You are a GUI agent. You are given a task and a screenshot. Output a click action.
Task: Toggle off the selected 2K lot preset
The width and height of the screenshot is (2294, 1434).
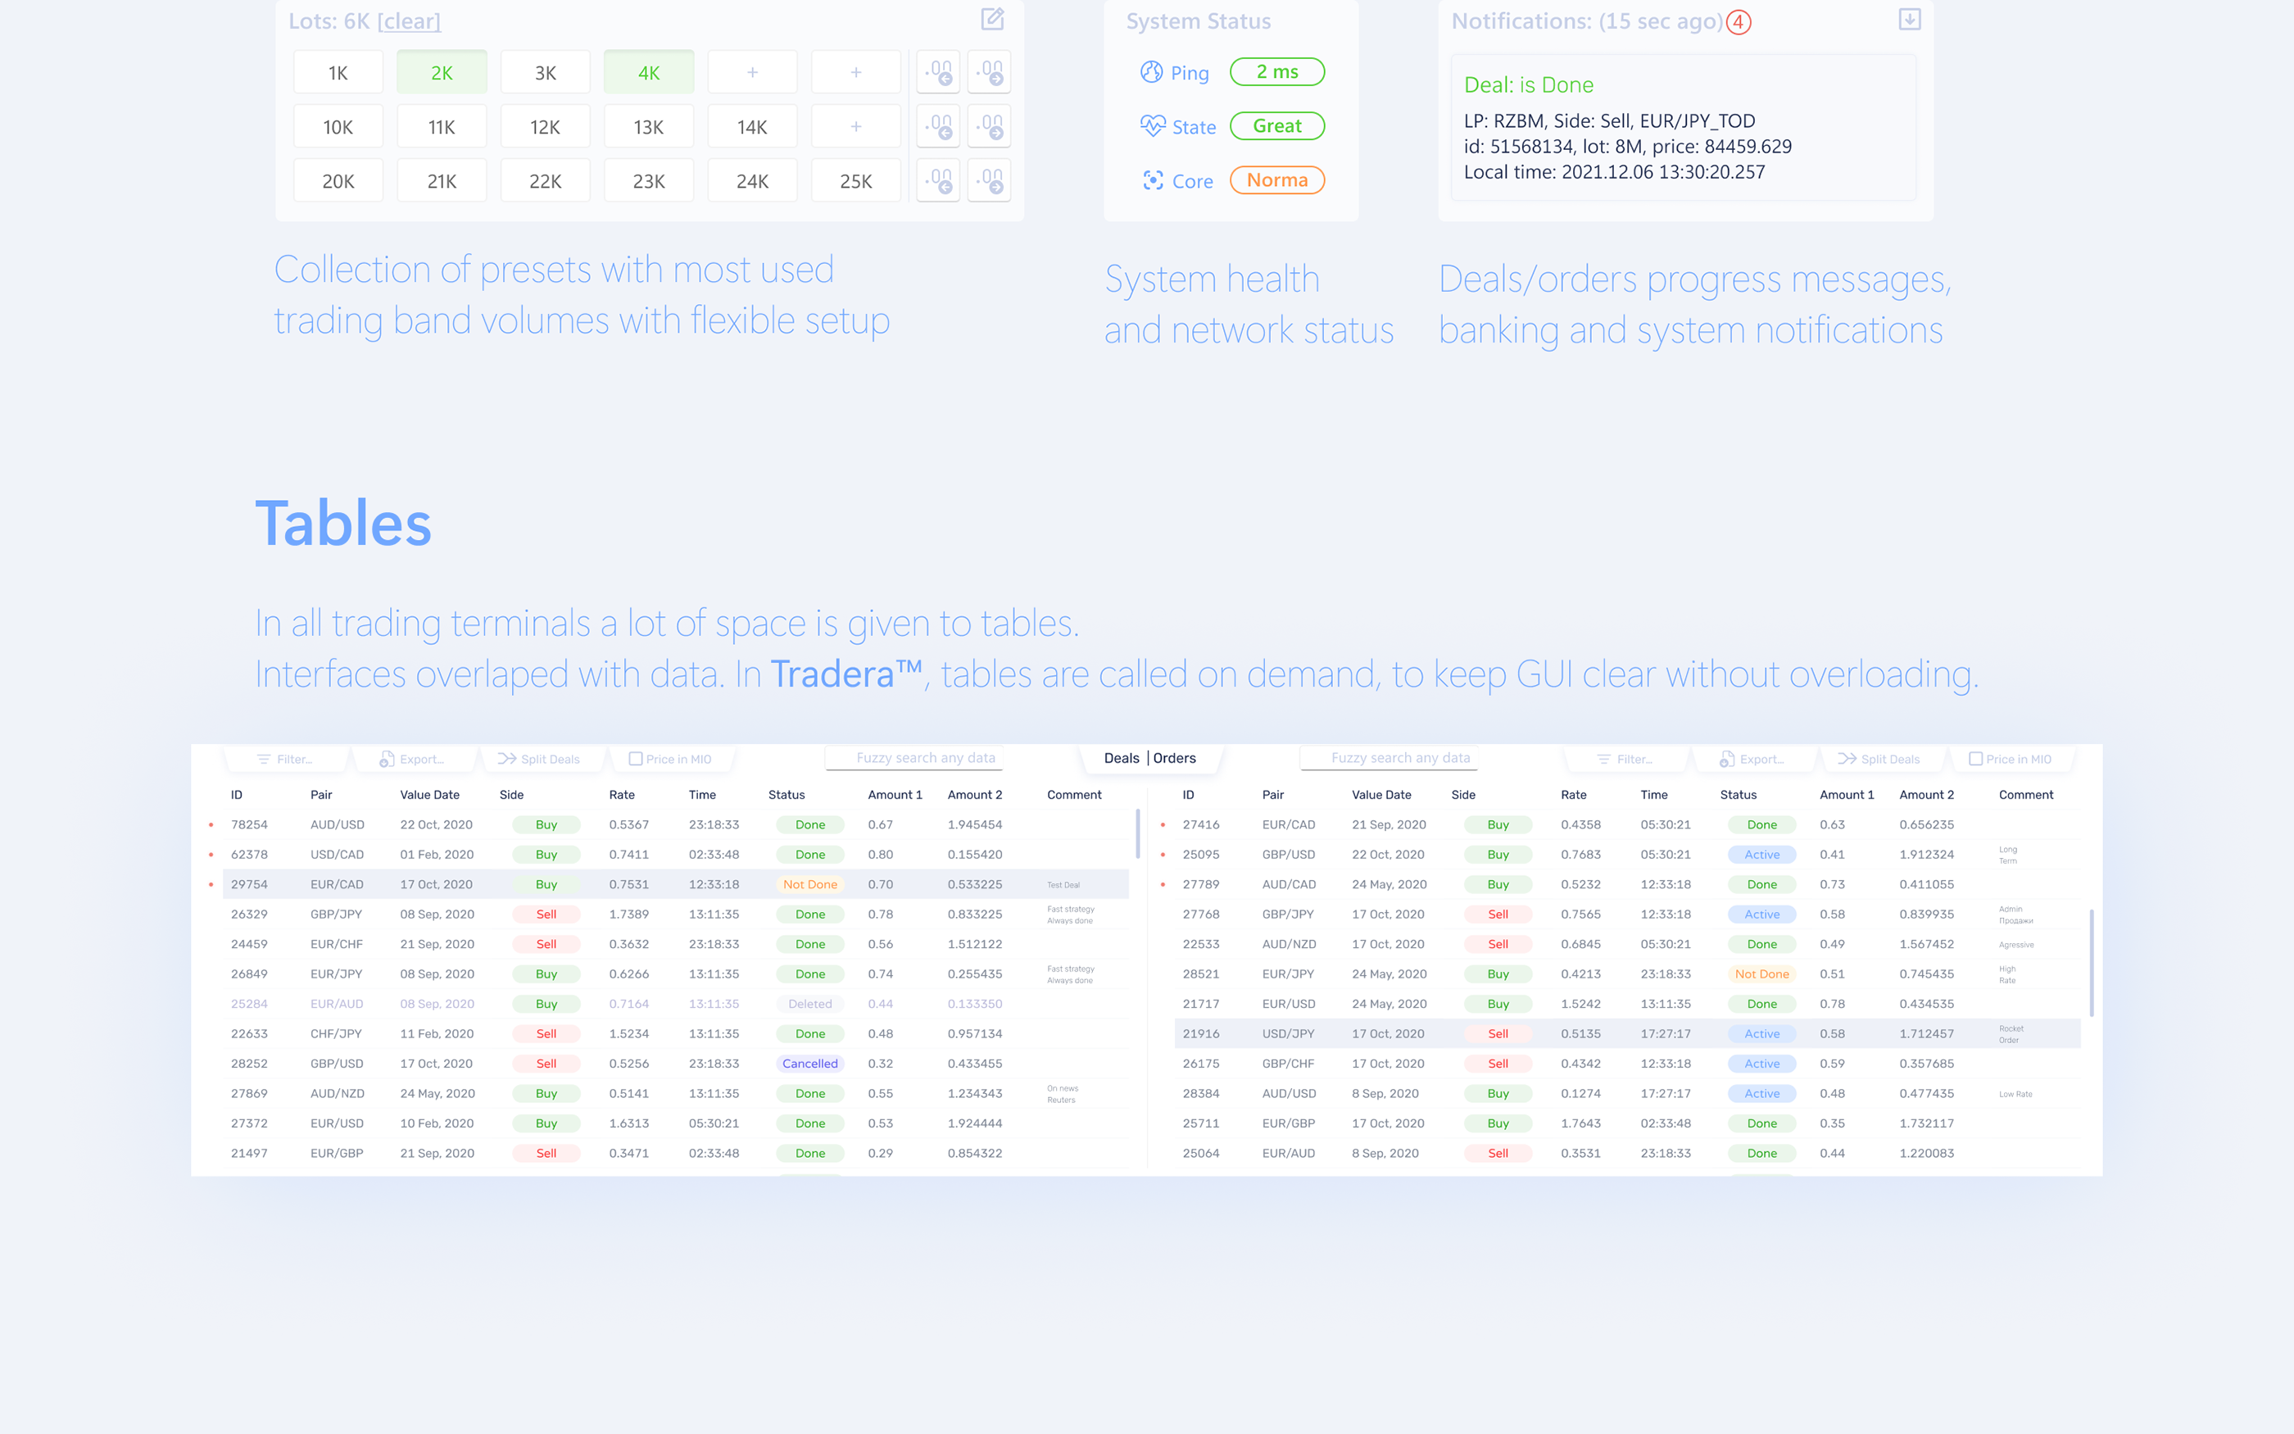click(442, 71)
